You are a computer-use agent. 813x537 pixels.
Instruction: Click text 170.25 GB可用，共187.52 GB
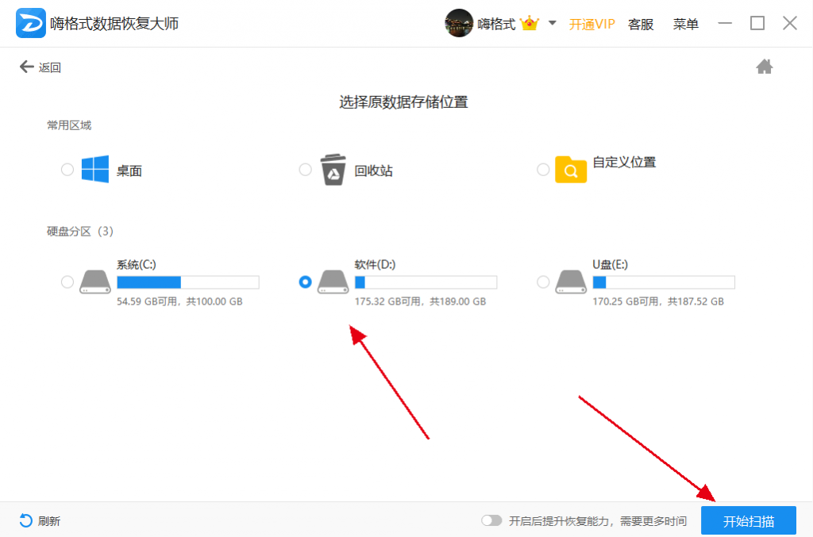click(658, 301)
